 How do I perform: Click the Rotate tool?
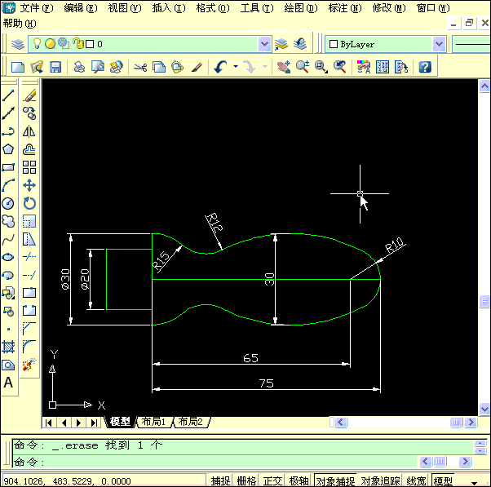pyautogui.click(x=29, y=204)
